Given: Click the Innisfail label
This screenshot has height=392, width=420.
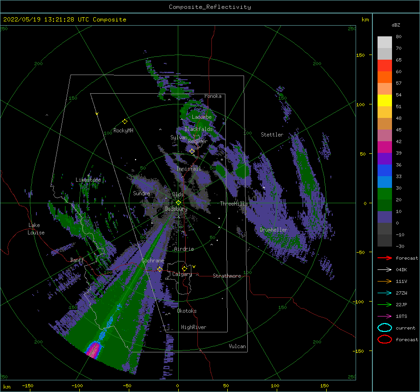Looking at the screenshot, I should (189, 169).
